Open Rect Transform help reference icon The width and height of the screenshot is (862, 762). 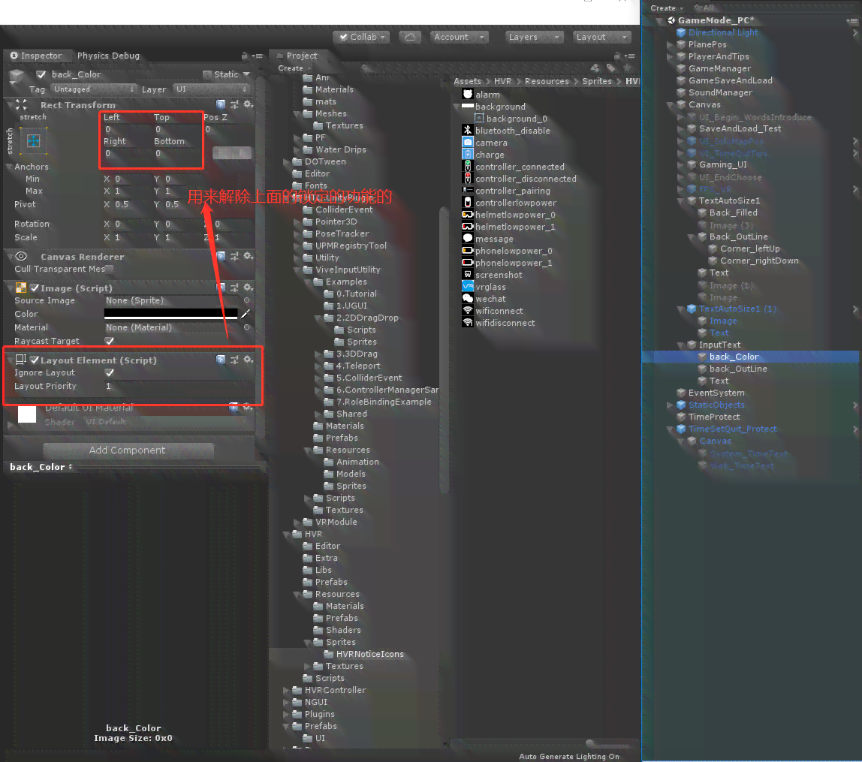(221, 104)
